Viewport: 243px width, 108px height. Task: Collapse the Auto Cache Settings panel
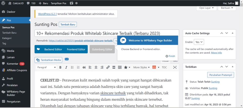tap(232, 33)
